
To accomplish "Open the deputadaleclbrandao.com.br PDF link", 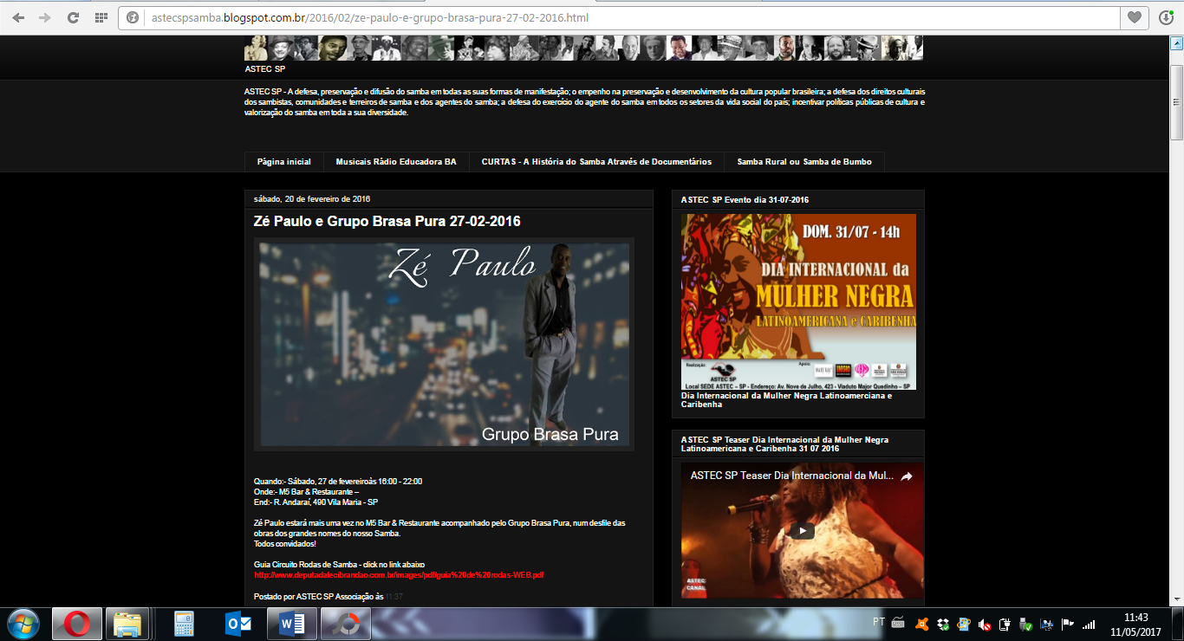I will pyautogui.click(x=399, y=575).
